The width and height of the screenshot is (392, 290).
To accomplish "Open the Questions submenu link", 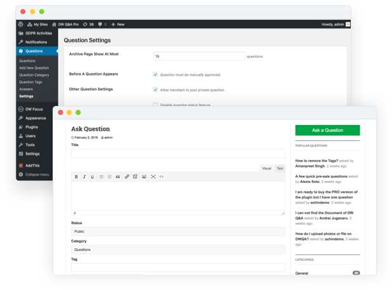I will point(27,61).
